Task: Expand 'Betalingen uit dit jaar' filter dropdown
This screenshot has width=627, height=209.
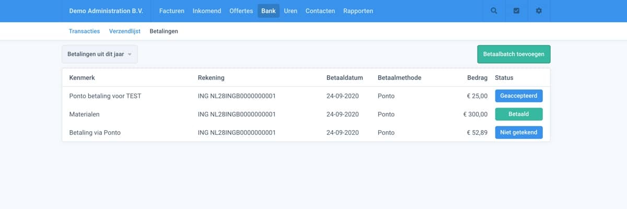Action: point(100,54)
